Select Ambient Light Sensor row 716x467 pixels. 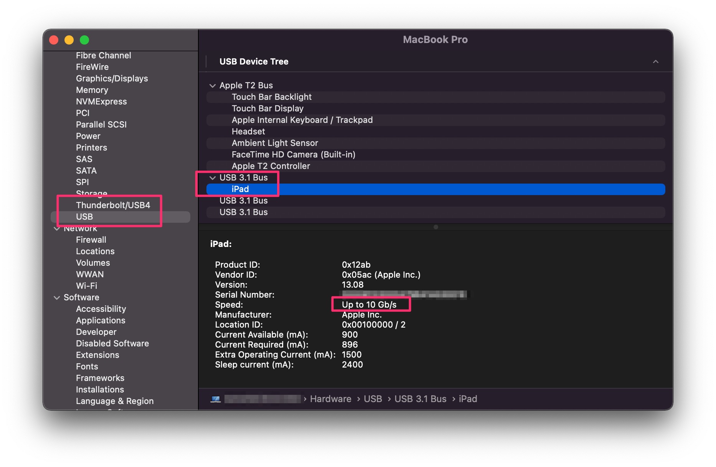point(436,143)
